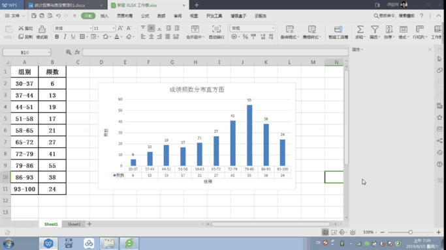Add a new sheet with the plus button
Viewport: 446px width, 250px height.
pyautogui.click(x=89, y=224)
